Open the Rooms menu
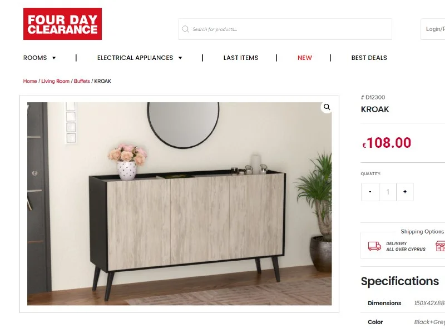 35,58
